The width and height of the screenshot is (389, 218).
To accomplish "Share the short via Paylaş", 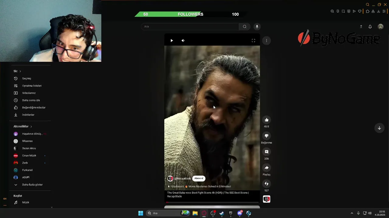I will (267, 168).
